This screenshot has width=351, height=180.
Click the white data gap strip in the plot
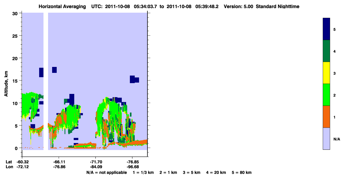point(46,81)
